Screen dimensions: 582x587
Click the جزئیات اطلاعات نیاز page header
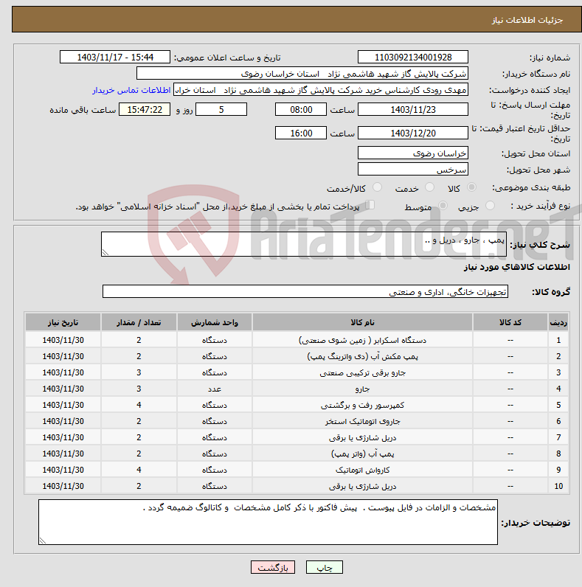(x=527, y=20)
